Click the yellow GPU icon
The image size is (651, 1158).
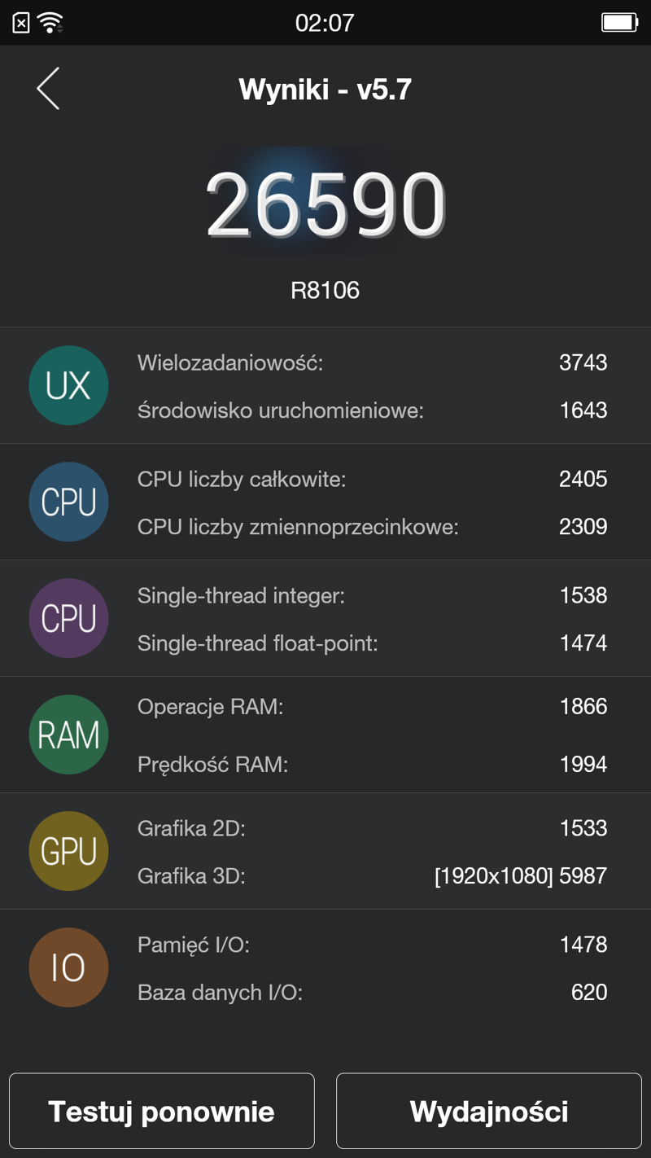click(x=68, y=851)
